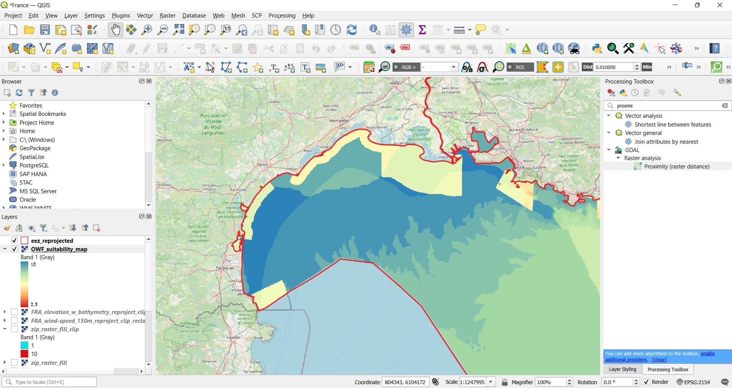Open the measure line ruler tool

click(459, 30)
